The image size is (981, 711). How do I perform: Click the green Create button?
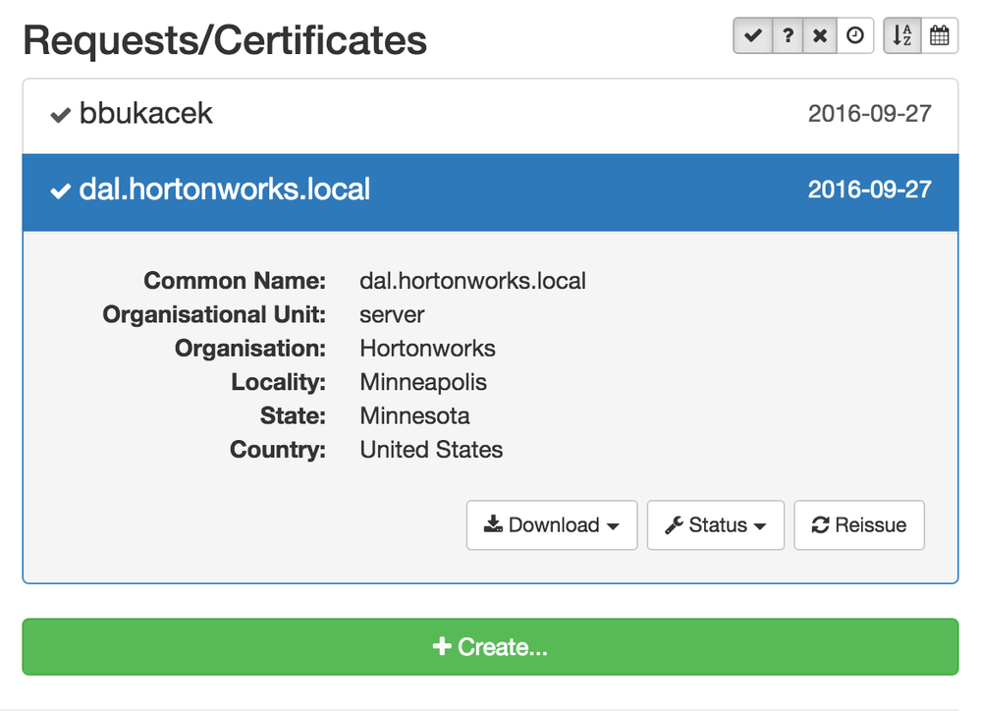490,647
